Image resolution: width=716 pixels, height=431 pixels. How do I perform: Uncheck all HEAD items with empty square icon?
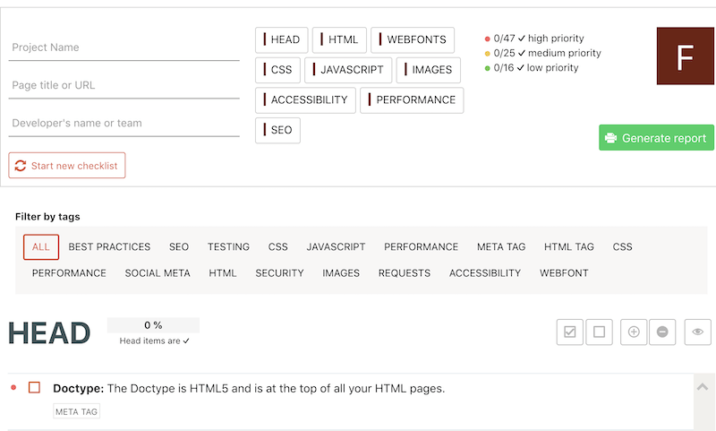tap(599, 332)
